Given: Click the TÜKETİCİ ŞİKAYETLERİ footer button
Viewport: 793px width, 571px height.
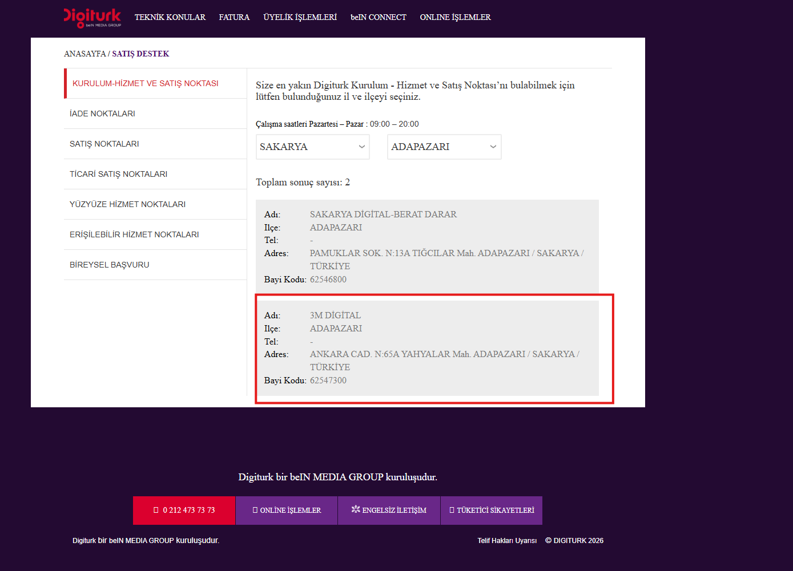Looking at the screenshot, I should (x=492, y=511).
